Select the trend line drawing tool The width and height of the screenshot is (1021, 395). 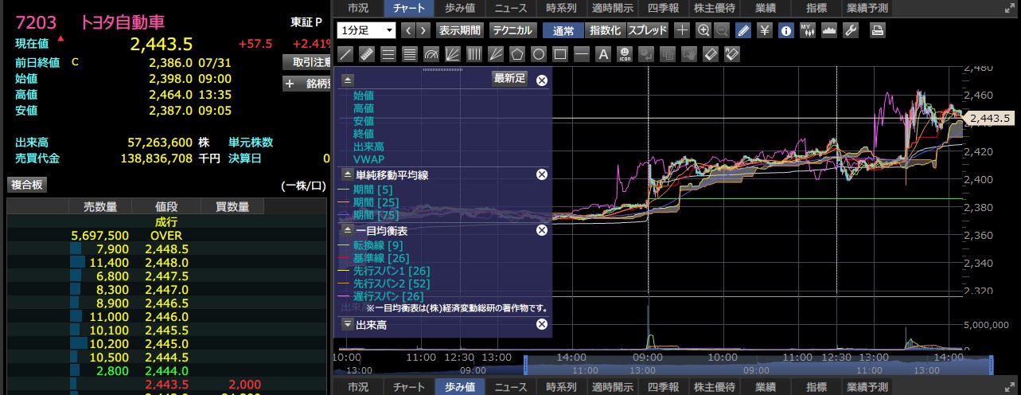click(x=345, y=55)
